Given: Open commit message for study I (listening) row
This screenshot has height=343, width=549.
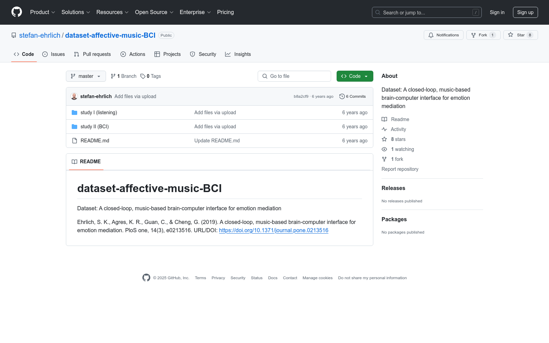Looking at the screenshot, I should (x=215, y=113).
